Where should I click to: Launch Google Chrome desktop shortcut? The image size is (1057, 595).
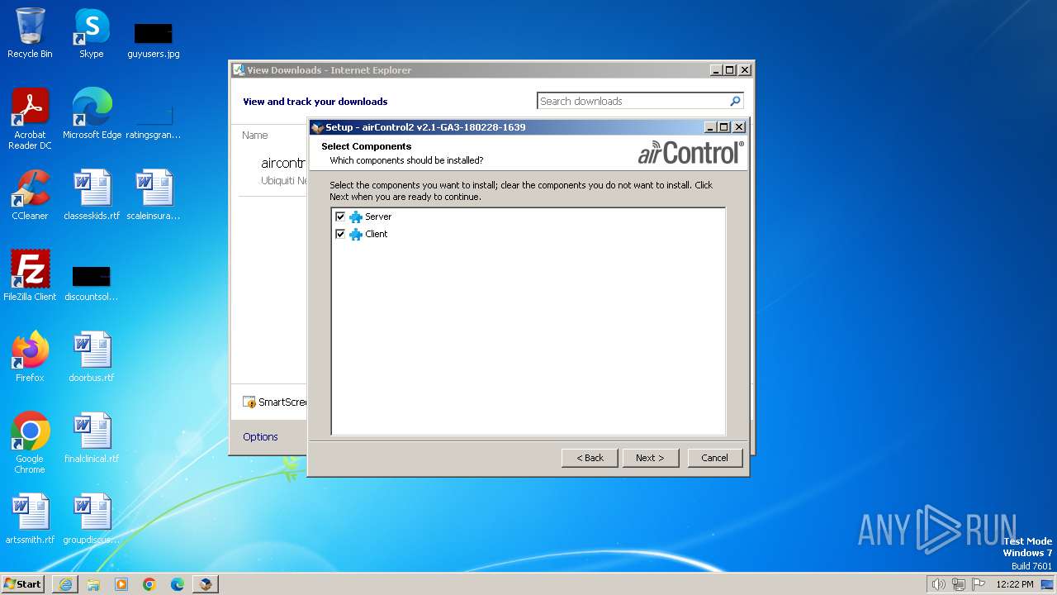click(30, 442)
